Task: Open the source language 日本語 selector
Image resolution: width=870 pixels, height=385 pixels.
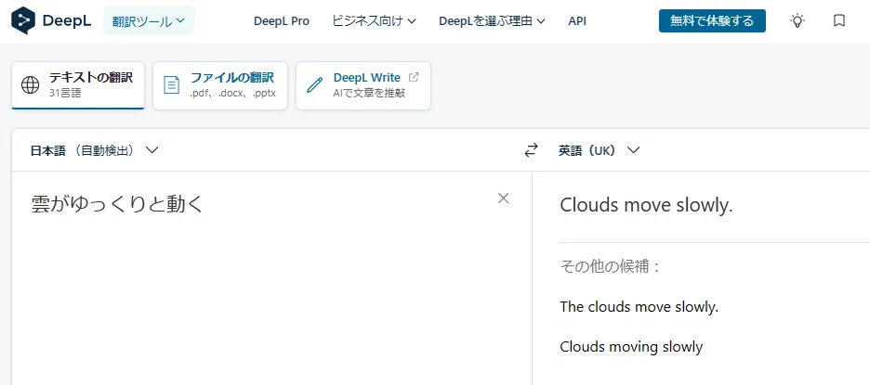Action: click(94, 150)
